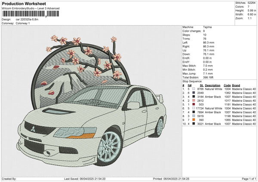Click the Min Stitch value '0.2 mm'
The height and width of the screenshot is (182, 258).
point(208,70)
